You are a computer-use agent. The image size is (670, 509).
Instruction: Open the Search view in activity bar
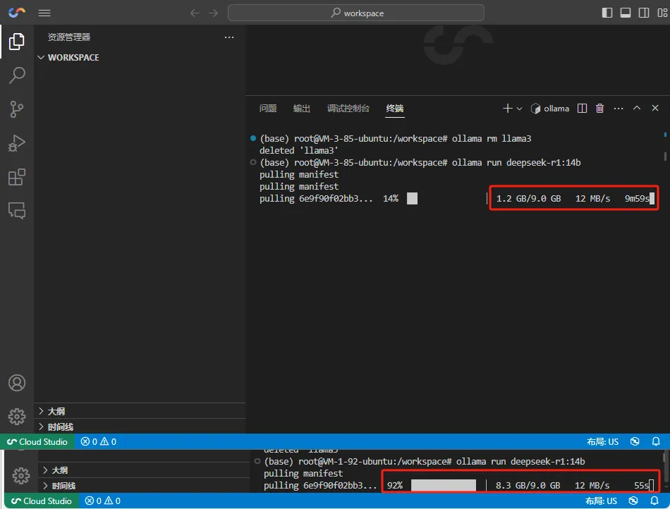coord(17,75)
